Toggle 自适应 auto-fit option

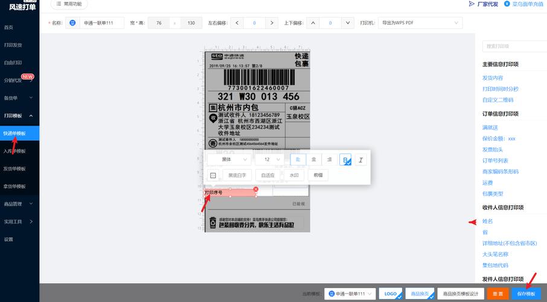267,175
